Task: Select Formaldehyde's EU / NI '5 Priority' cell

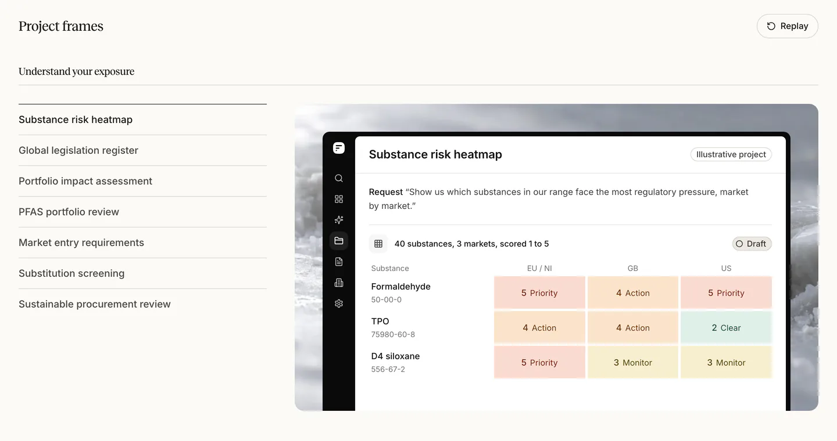Action: [x=539, y=292]
